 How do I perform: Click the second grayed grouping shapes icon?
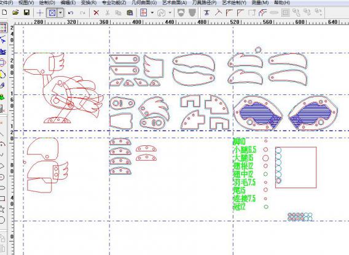click(307, 12)
